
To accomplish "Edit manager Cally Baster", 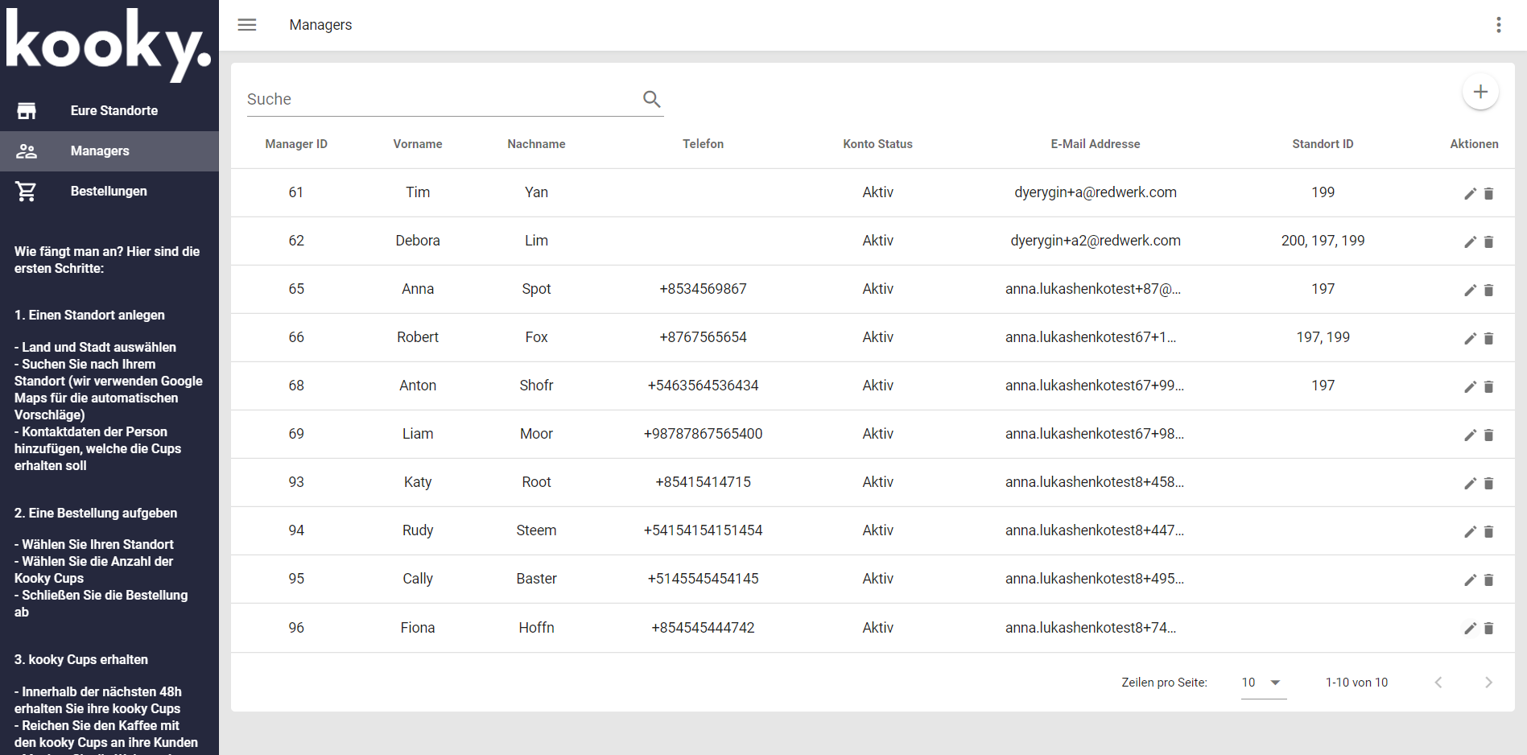I will [x=1470, y=580].
